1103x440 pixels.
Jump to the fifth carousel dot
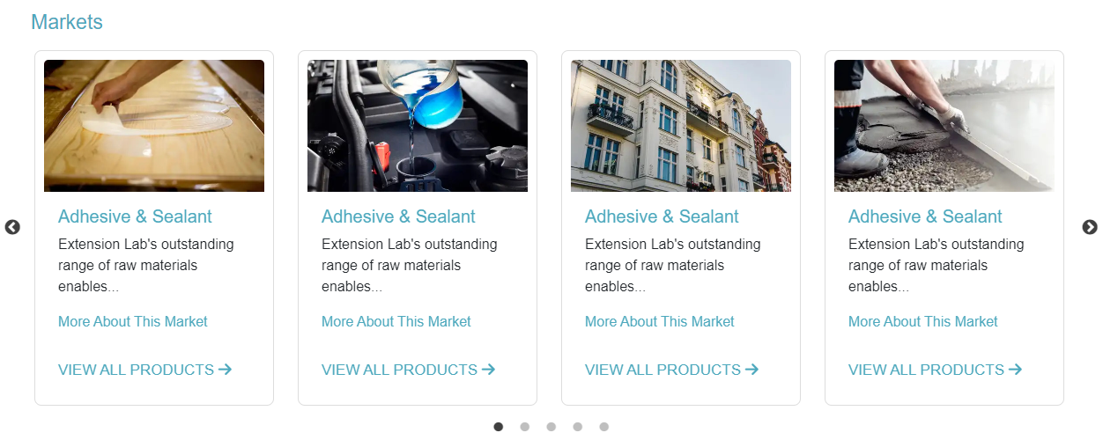pyautogui.click(x=604, y=427)
